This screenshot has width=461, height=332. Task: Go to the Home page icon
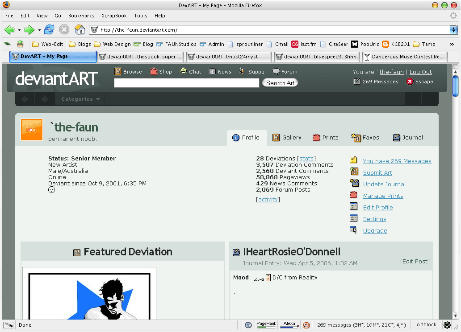pyautogui.click(x=80, y=29)
